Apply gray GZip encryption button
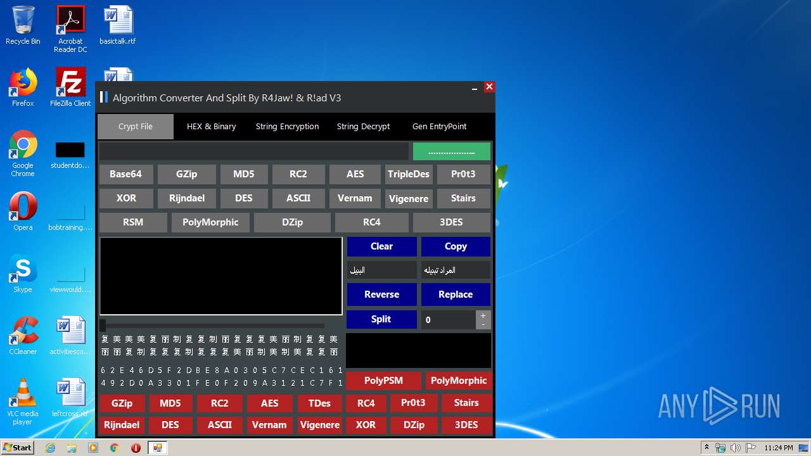 [187, 174]
